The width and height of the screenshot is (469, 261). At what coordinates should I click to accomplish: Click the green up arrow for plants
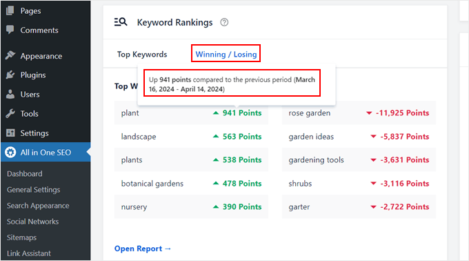[216, 159]
